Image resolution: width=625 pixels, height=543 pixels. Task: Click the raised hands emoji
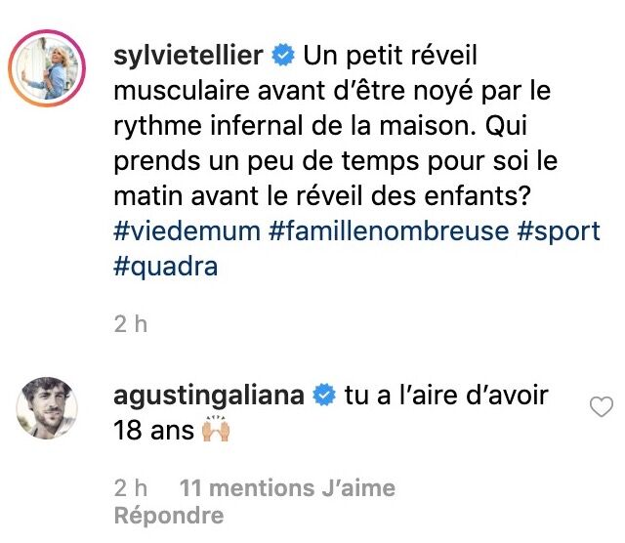pyautogui.click(x=216, y=430)
